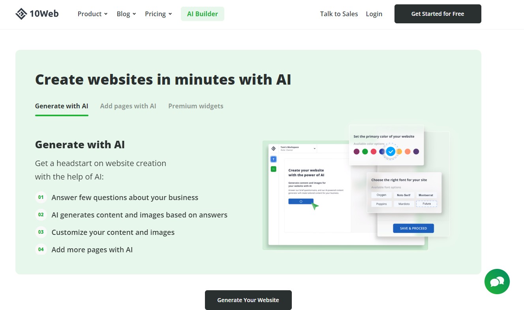This screenshot has height=310, width=524.
Task: Click the step 04 numbered badge
Action: (41, 249)
